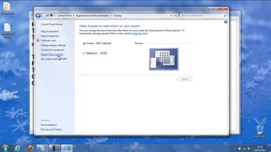This screenshot has height=152, width=271.
Task: Open Set custom text size (DPI)
Action: coord(54,59)
